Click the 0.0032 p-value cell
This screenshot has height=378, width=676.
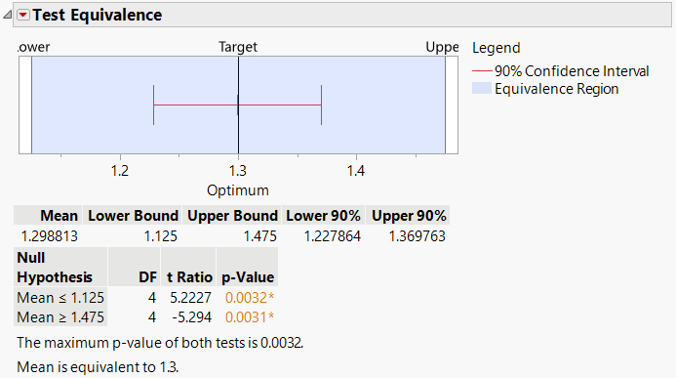[249, 298]
